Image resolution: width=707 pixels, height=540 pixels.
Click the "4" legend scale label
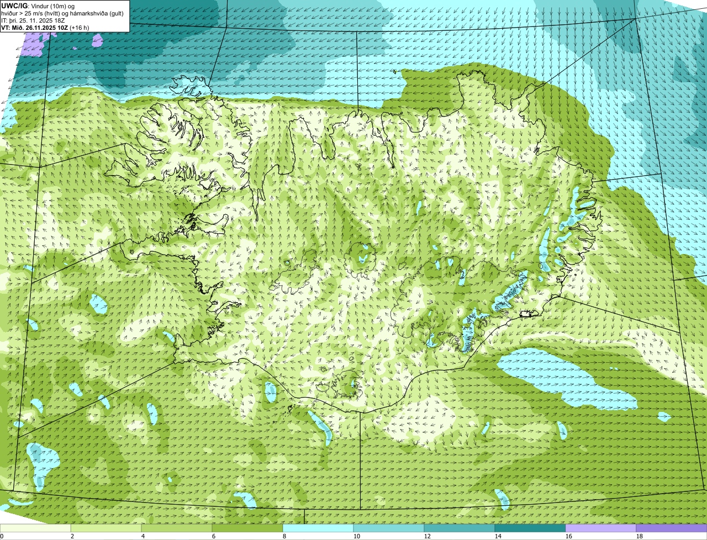143,536
